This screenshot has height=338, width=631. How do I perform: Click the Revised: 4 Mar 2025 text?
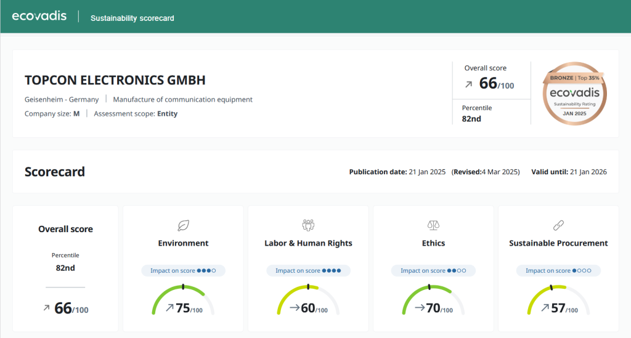tap(486, 172)
